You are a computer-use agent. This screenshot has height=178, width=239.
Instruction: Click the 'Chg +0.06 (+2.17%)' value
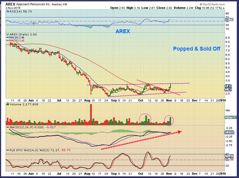click(x=208, y=8)
